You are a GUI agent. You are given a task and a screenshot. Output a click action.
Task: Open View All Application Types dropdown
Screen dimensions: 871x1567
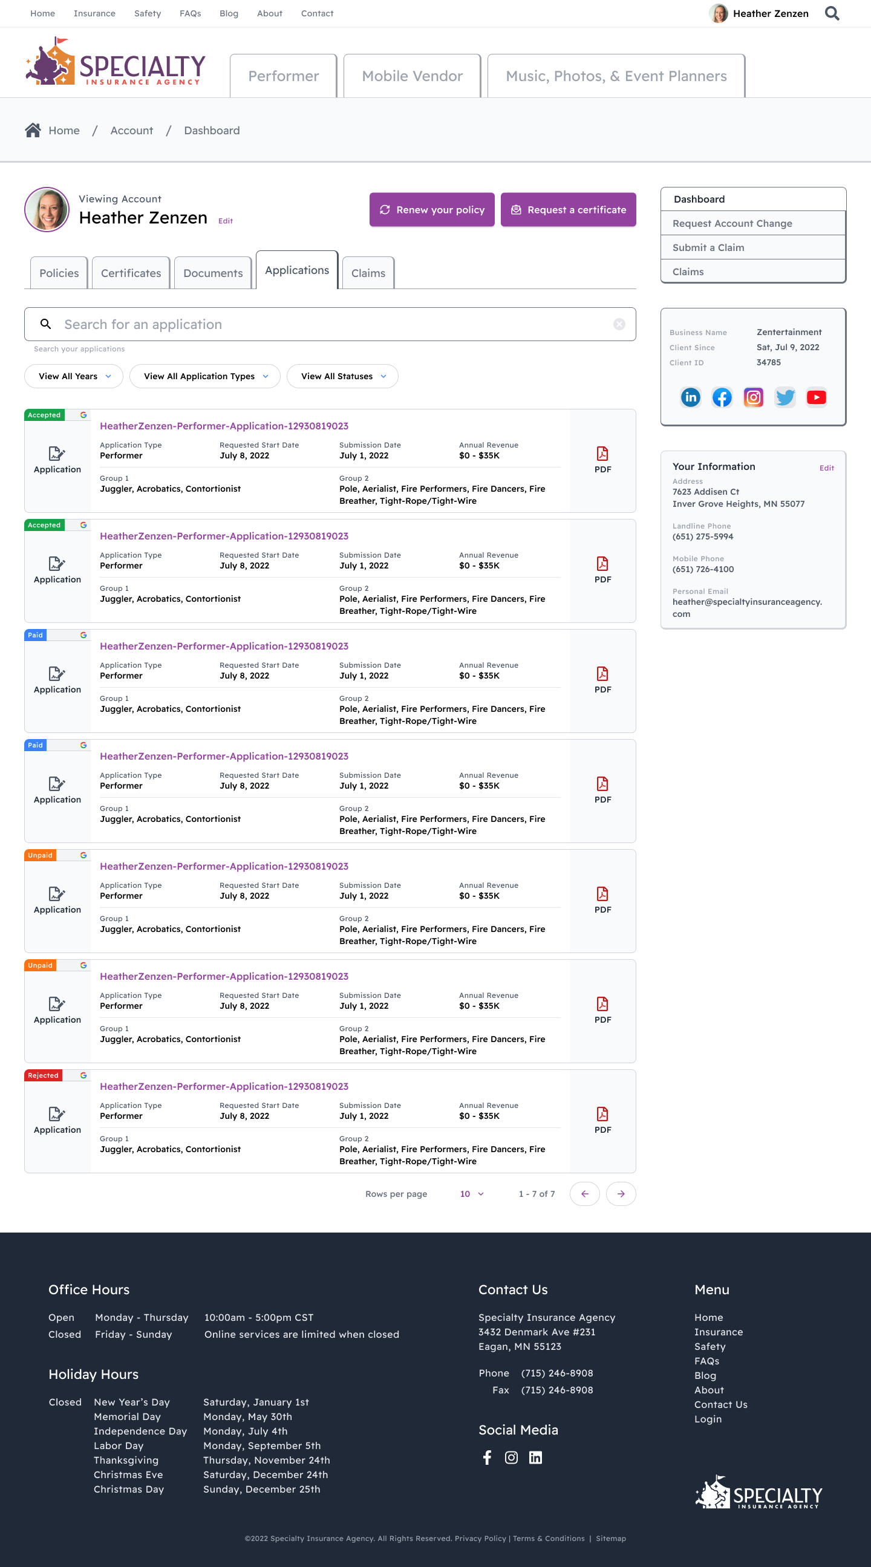[x=205, y=376]
